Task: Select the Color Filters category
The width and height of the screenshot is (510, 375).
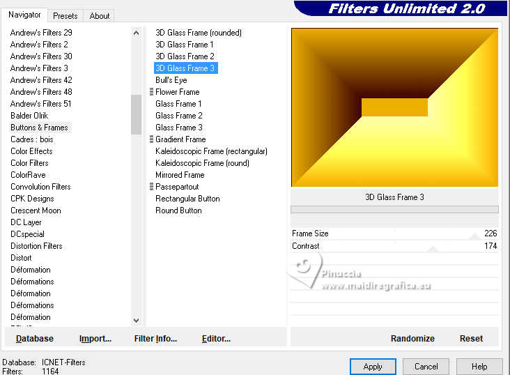Action: pos(29,163)
